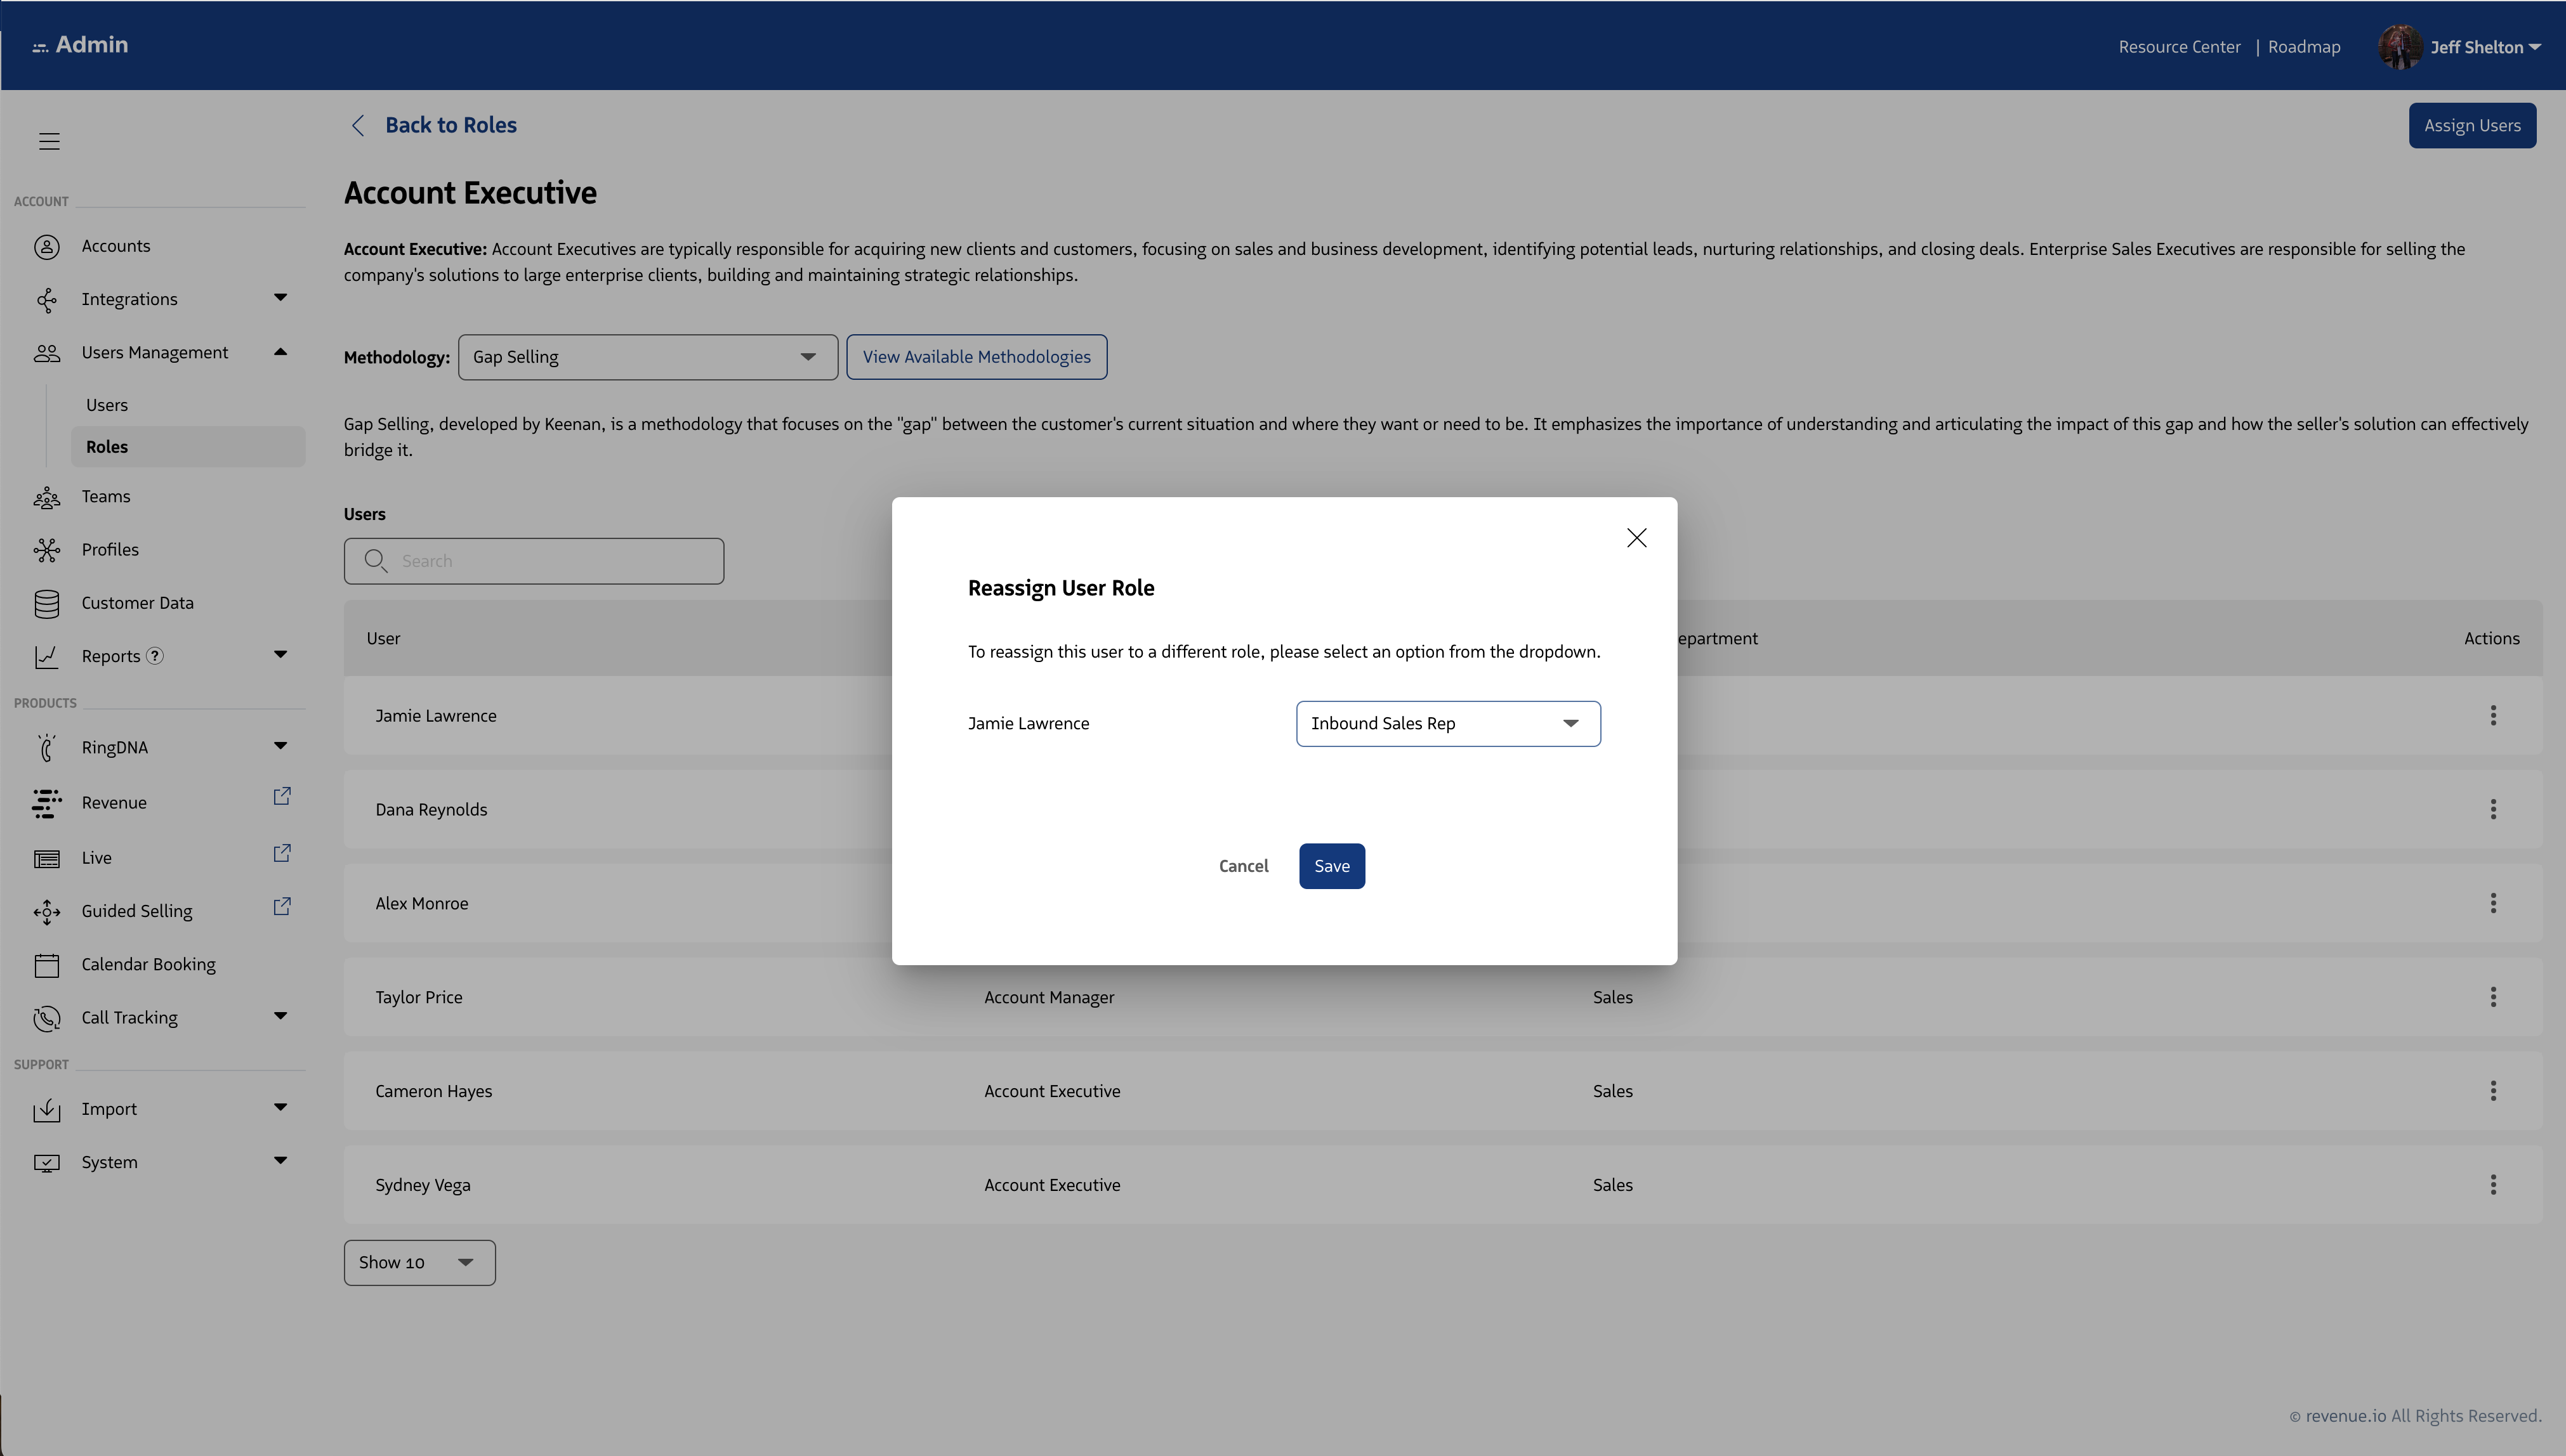Image resolution: width=2566 pixels, height=1456 pixels.
Task: Click the Calendar Booking icon
Action: pos(47,965)
